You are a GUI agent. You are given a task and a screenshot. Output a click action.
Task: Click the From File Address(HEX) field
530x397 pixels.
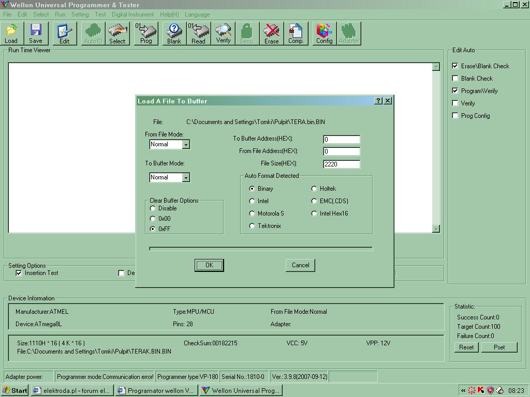click(342, 151)
